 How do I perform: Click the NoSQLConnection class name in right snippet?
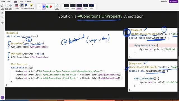tap(156, 71)
